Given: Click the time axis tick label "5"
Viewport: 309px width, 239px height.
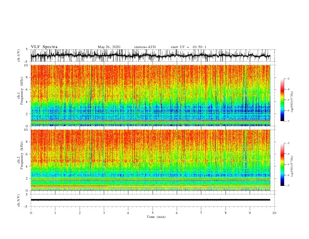Looking at the screenshot, I should click(153, 213).
